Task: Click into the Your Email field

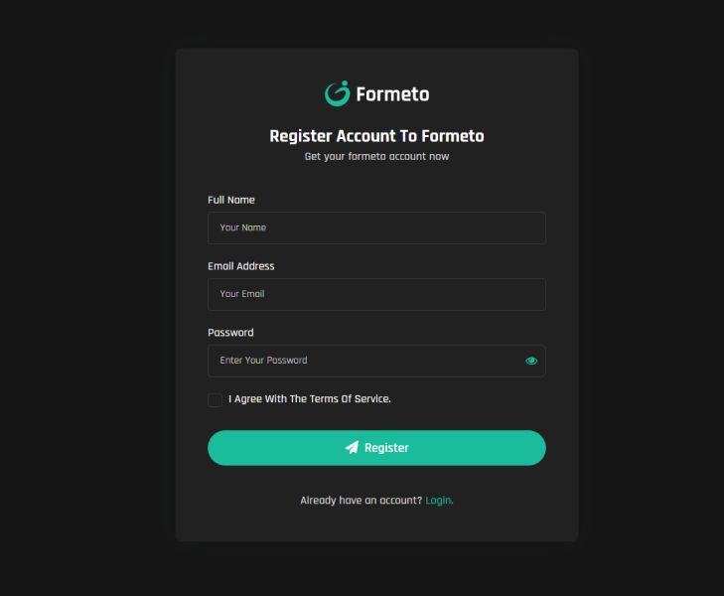Action: pos(376,294)
